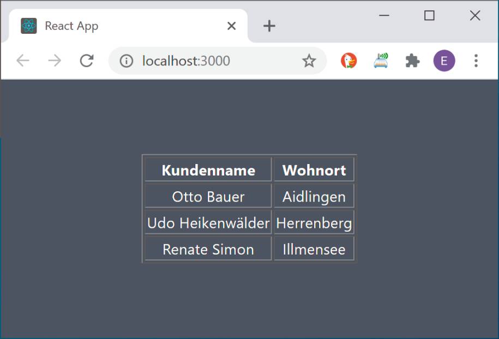Open the router-shaped extension icon
The width and height of the screenshot is (499, 339).
click(381, 60)
